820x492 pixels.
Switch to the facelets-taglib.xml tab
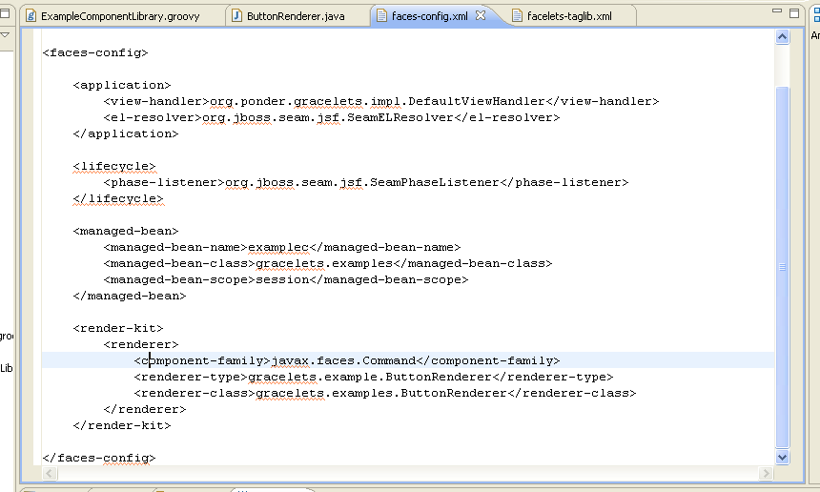(x=568, y=16)
